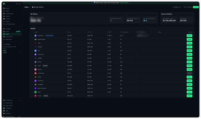The height and width of the screenshot is (119, 201).
Task: Click the Nansen logo icon
Action: point(4,4)
